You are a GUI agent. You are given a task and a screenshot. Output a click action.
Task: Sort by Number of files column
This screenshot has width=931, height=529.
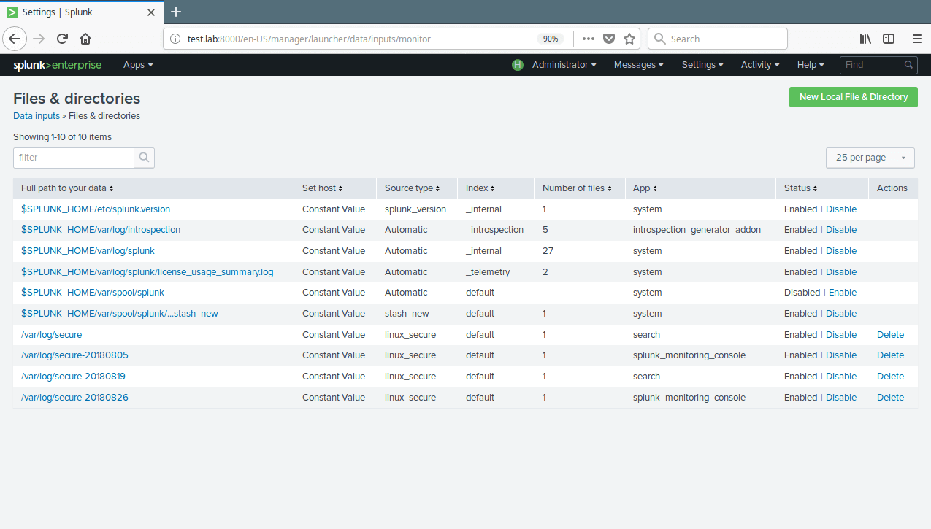pos(577,188)
